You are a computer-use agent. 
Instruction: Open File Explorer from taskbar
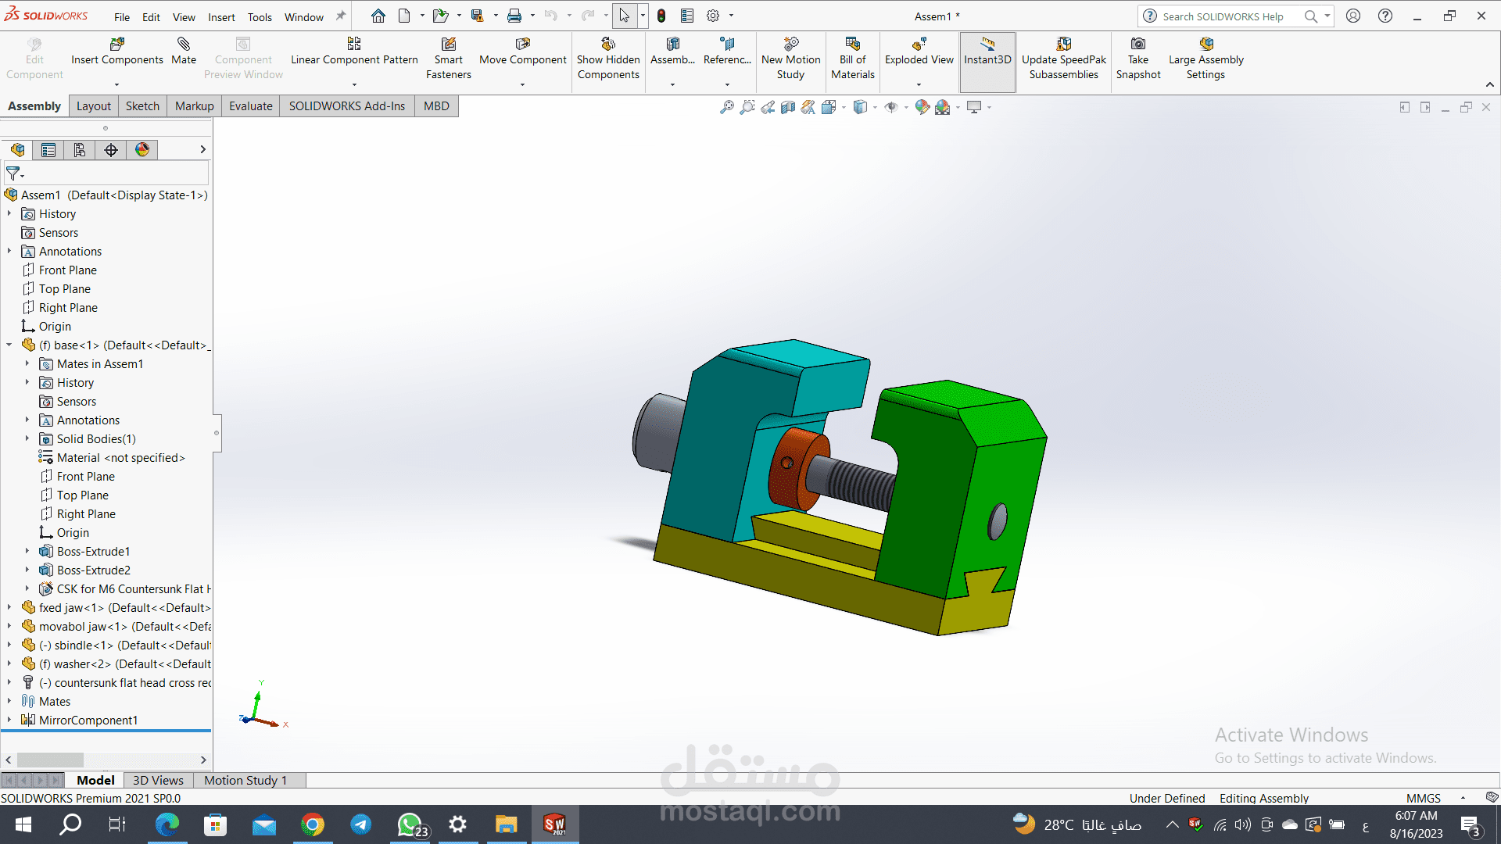coord(506,824)
